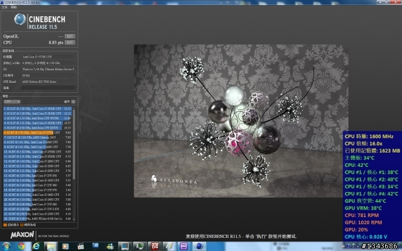
Task: Click the processor field showing Intel Core i7-3770K
Action: (x=48, y=56)
